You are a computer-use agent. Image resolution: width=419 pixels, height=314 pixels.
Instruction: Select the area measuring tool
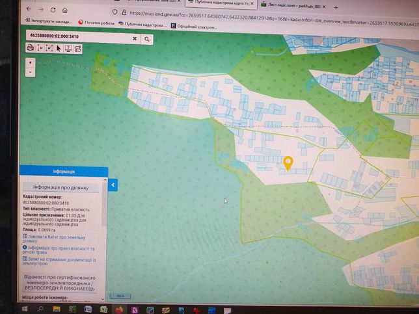[49, 48]
